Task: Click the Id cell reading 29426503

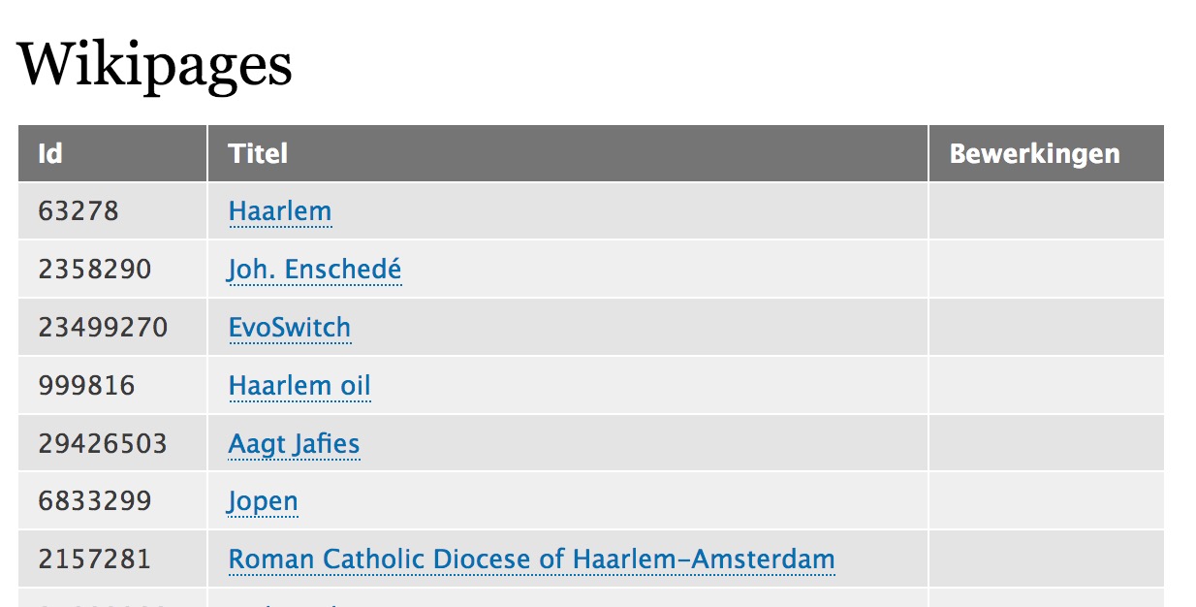Action: point(103,444)
